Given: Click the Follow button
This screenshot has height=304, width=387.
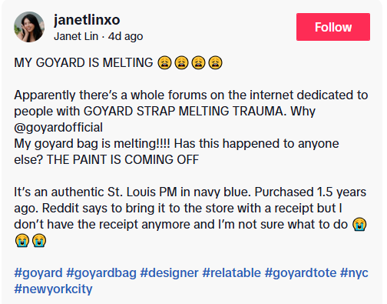Looking at the screenshot, I should 333,27.
